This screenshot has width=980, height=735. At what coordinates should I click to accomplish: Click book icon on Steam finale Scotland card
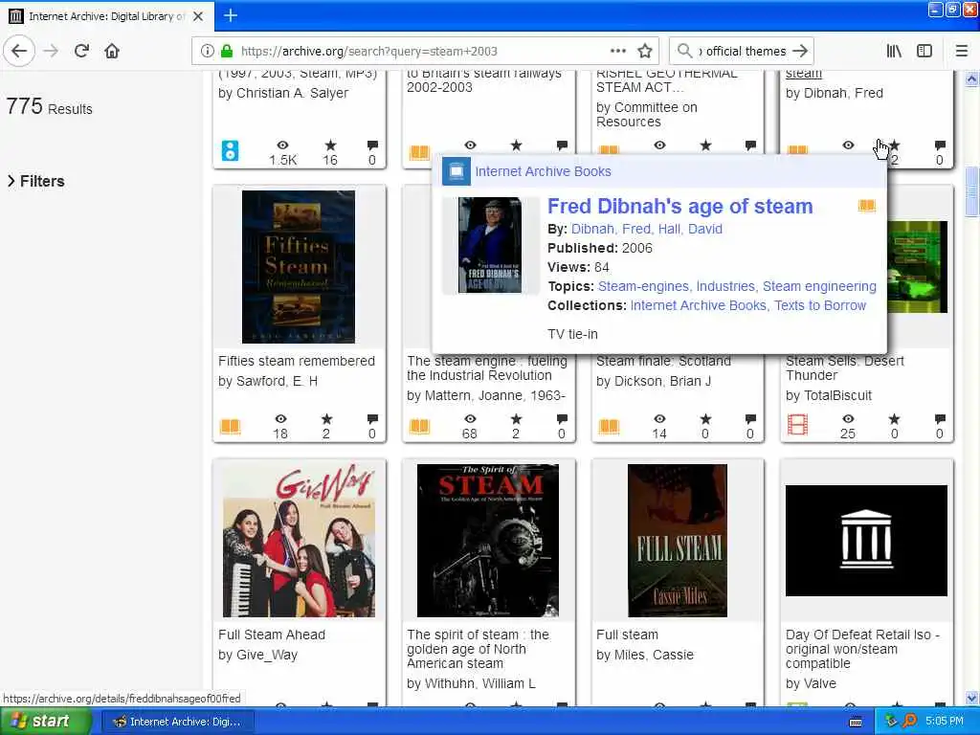click(609, 426)
